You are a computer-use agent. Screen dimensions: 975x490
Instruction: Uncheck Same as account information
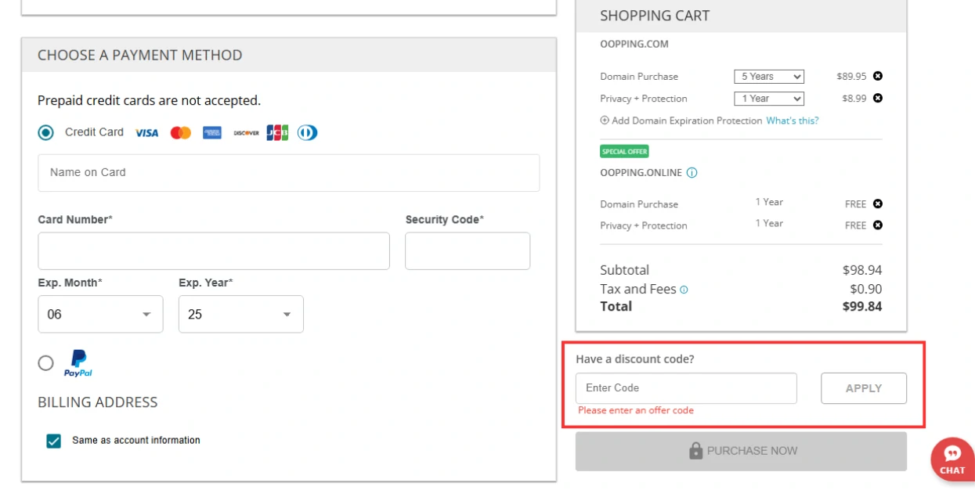pyautogui.click(x=54, y=441)
